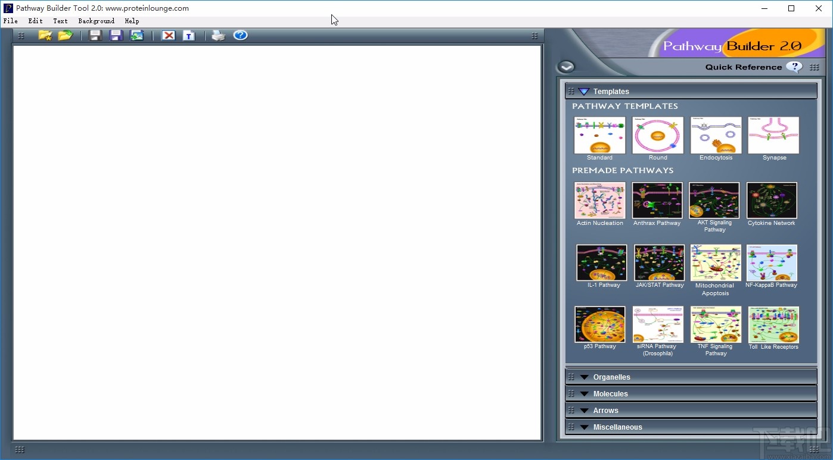
Task: Click the grip handle on the Molecules header
Action: click(x=571, y=393)
